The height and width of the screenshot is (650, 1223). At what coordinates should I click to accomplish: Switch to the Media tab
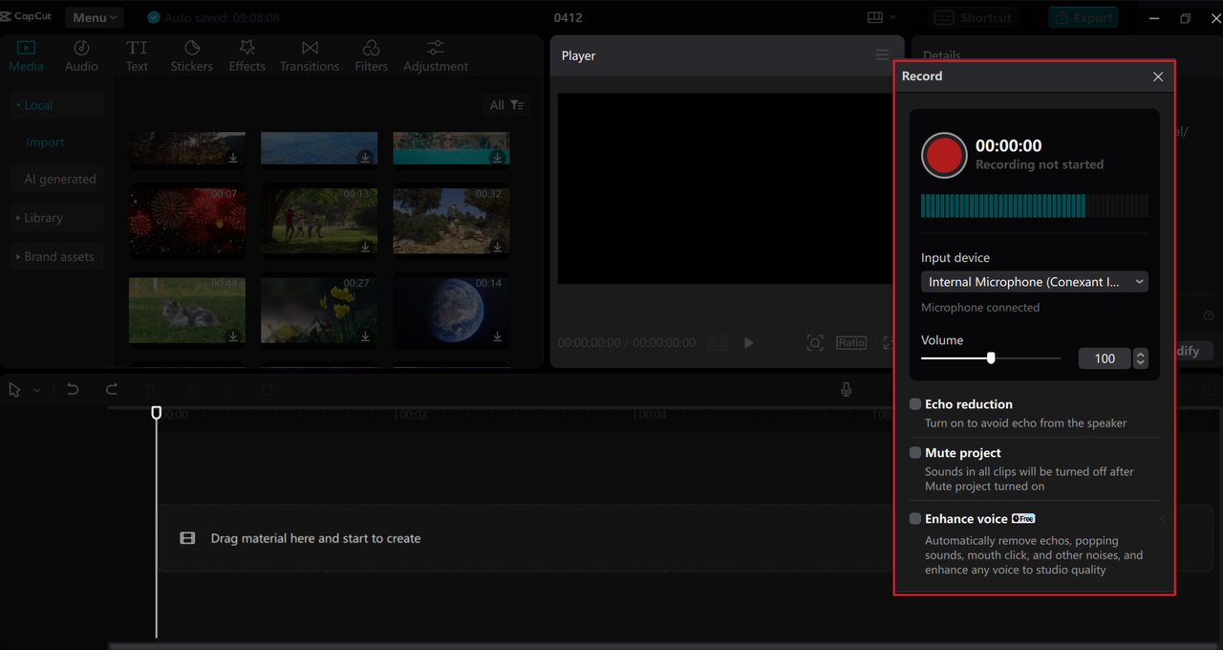tap(26, 56)
